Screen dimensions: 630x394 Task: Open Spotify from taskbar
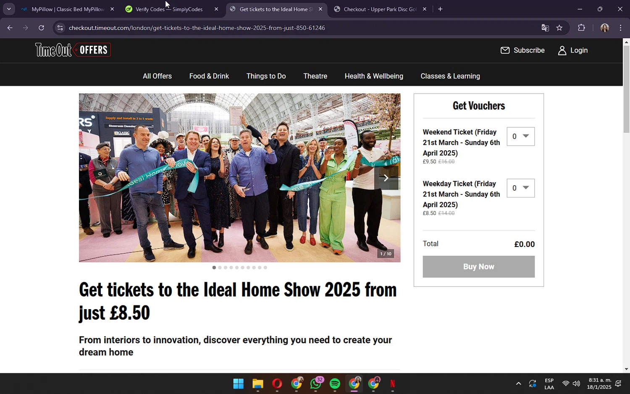pos(335,384)
